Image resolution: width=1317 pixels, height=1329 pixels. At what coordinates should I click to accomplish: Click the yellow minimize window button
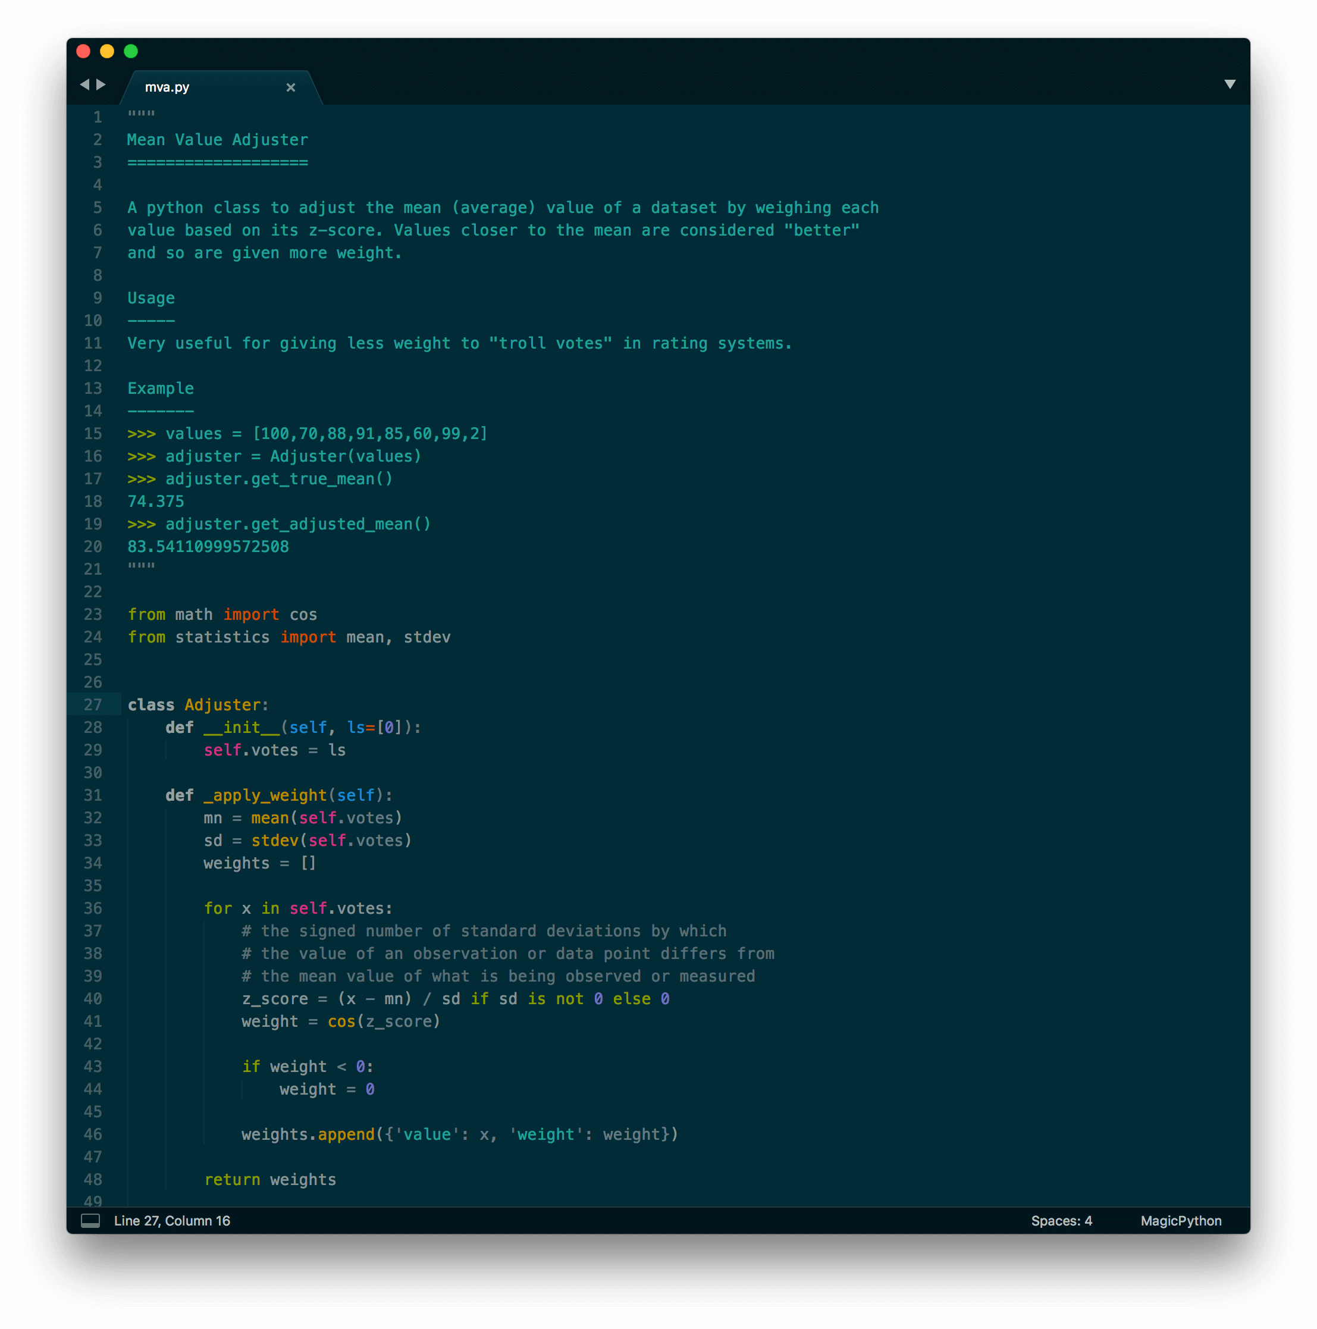[x=107, y=52]
